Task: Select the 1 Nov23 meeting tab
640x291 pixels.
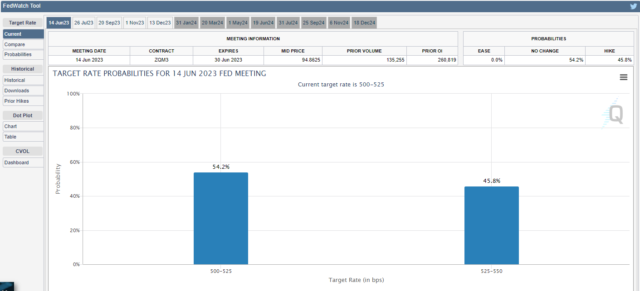Action: [135, 23]
